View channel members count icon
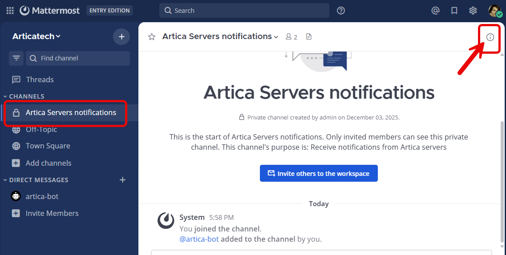Image resolution: width=506 pixels, height=255 pixels. point(291,37)
